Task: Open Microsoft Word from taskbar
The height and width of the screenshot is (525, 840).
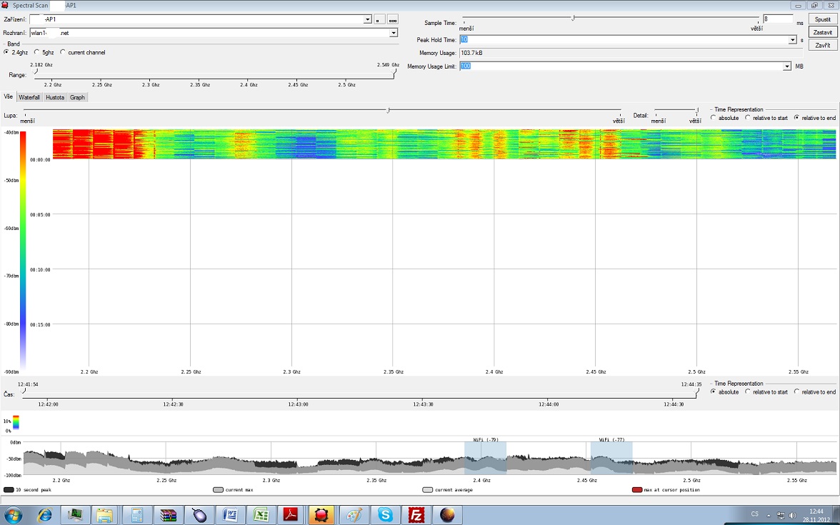Action: point(230,516)
